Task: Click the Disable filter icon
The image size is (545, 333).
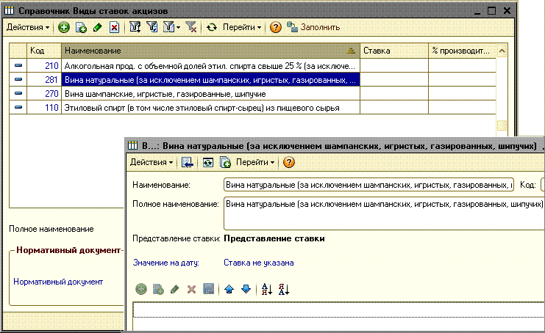Action: pos(190,27)
